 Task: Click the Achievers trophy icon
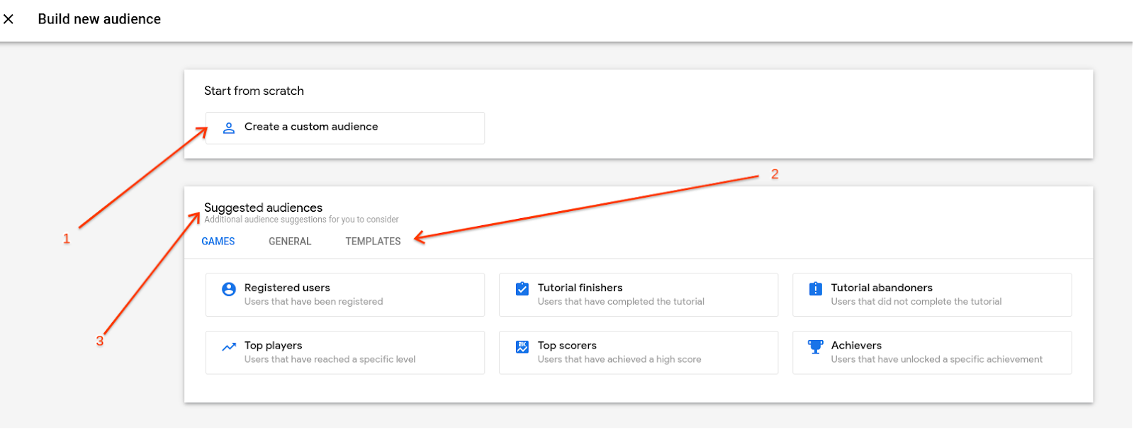point(816,347)
